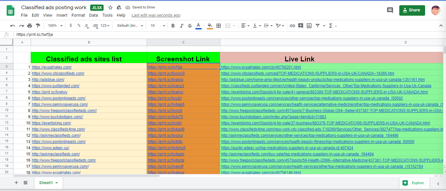Star the document title
Screen dimensions: 446x191
110,8
